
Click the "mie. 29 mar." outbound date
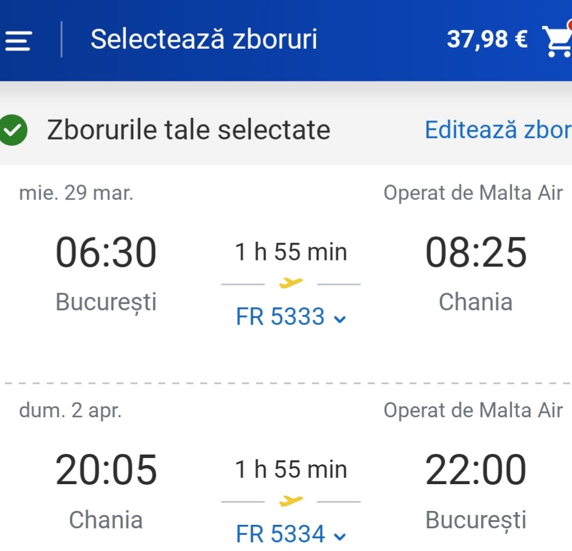click(x=76, y=193)
